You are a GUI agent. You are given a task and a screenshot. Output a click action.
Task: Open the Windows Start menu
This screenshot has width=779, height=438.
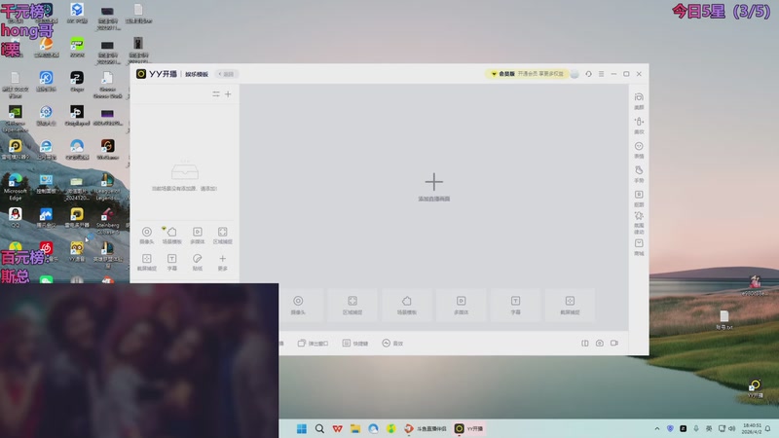[302, 428]
